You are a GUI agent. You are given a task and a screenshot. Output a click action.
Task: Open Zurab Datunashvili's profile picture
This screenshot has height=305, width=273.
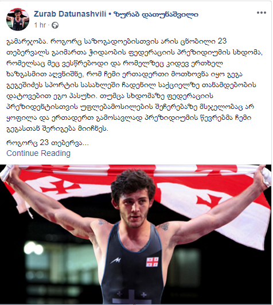pyautogui.click(x=18, y=19)
